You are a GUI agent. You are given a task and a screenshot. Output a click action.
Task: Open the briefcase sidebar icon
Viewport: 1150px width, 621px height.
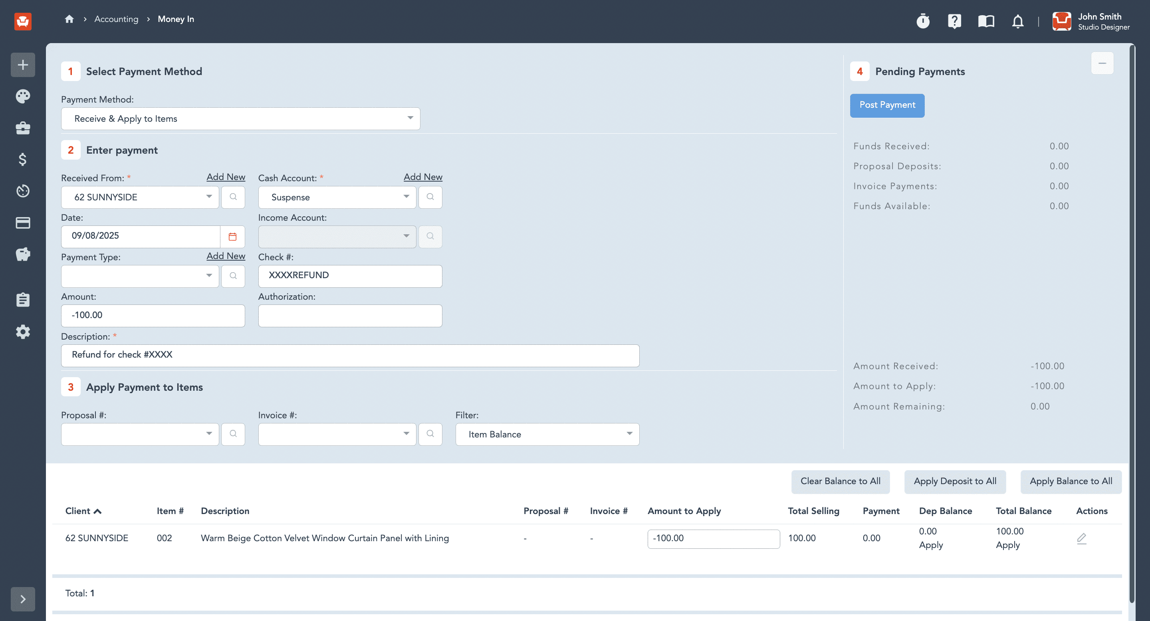pos(23,128)
